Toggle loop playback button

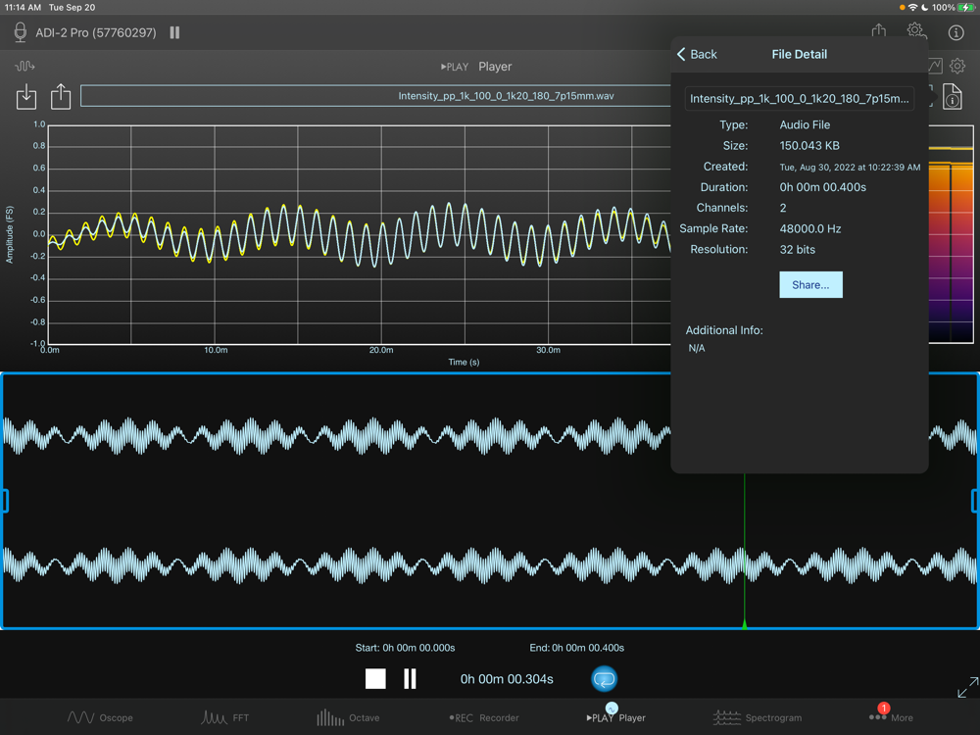click(605, 678)
